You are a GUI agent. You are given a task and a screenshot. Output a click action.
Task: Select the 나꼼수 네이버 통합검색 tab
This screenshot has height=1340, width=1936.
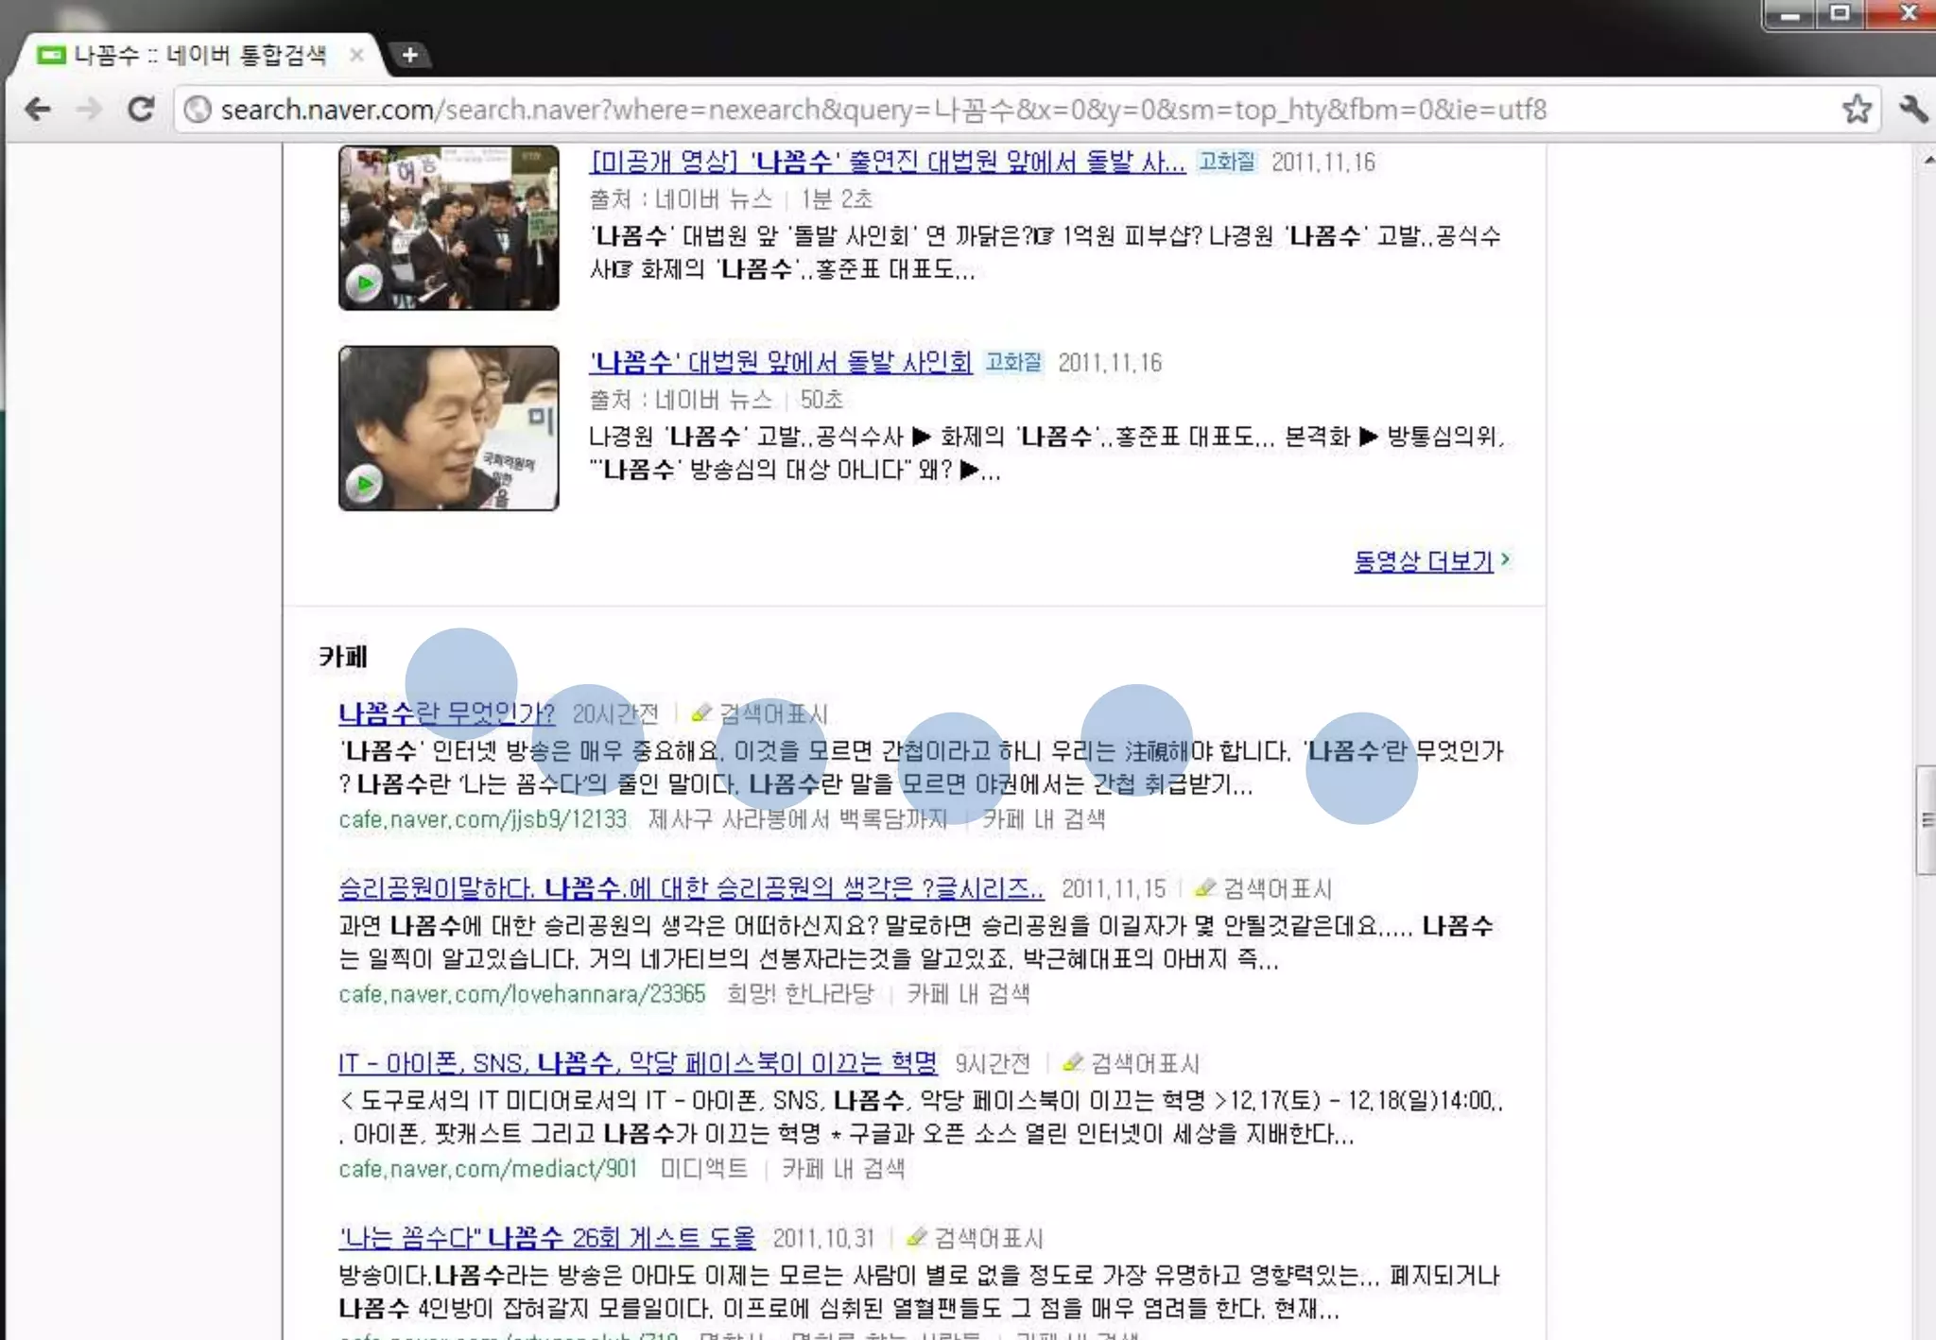click(199, 55)
